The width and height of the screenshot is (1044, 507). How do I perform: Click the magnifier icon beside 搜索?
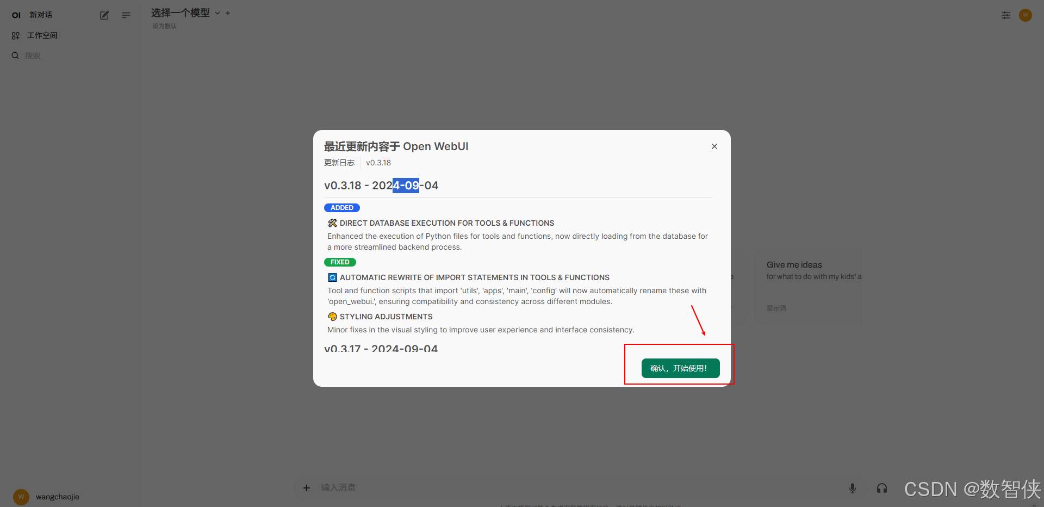(x=15, y=55)
